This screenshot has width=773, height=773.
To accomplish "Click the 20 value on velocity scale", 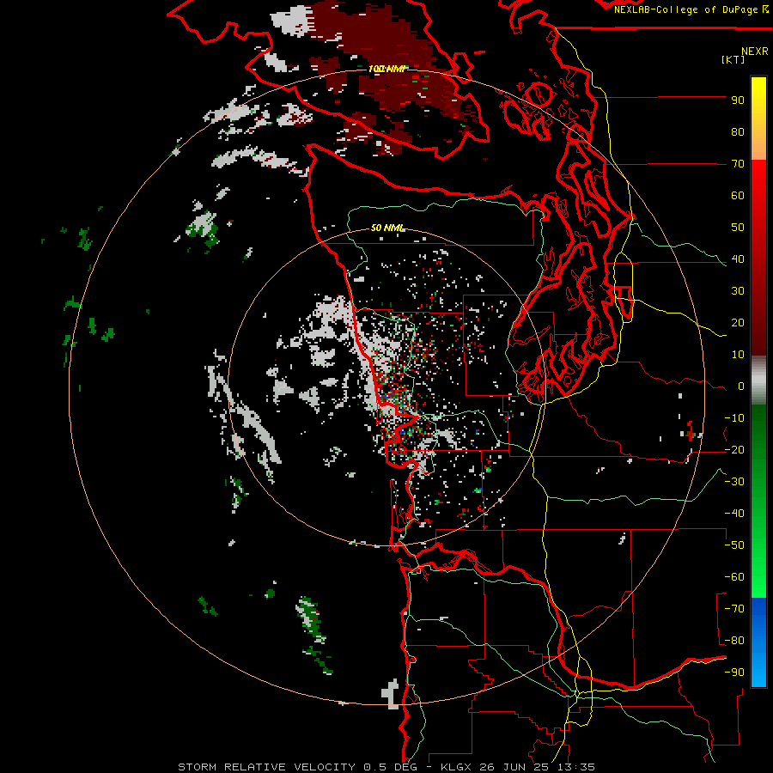I will click(x=738, y=323).
